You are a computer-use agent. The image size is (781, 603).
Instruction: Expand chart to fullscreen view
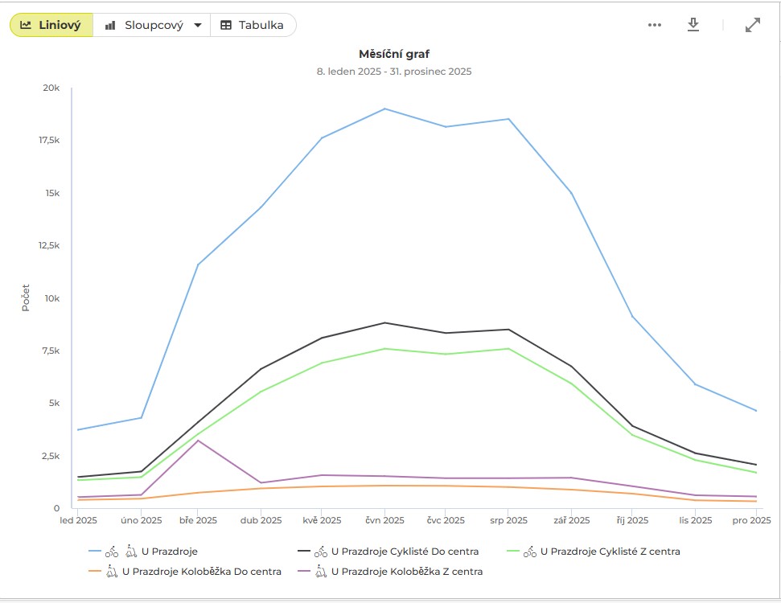click(753, 25)
